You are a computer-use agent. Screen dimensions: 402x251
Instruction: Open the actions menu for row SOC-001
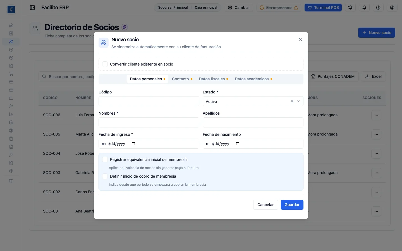click(376, 211)
